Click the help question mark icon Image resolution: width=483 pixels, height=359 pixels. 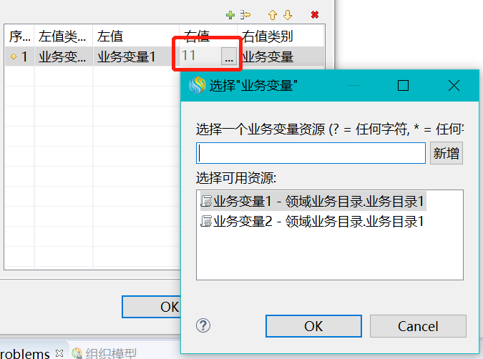coord(203,325)
